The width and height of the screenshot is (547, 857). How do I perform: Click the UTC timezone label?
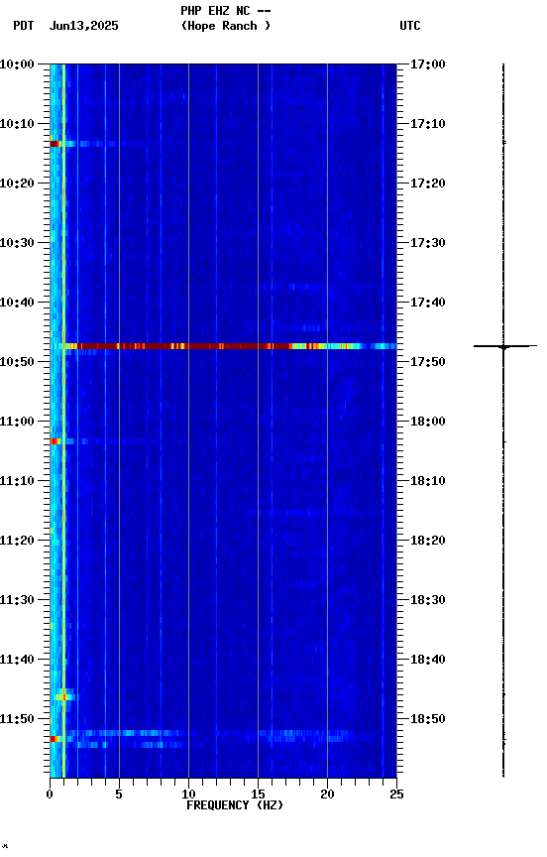point(410,26)
